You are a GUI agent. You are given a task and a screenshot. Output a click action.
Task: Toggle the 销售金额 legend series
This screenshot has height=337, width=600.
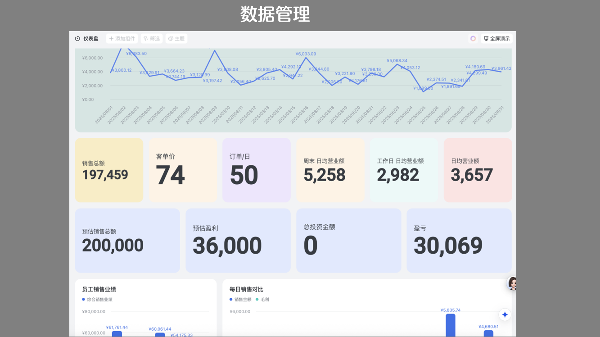click(x=240, y=300)
